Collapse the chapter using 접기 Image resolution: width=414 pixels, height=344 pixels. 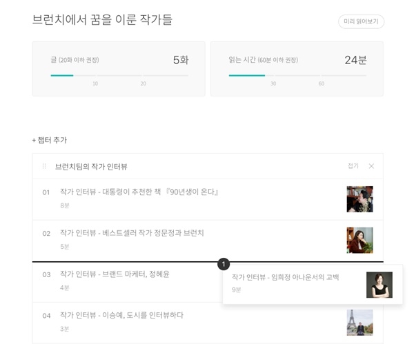353,166
